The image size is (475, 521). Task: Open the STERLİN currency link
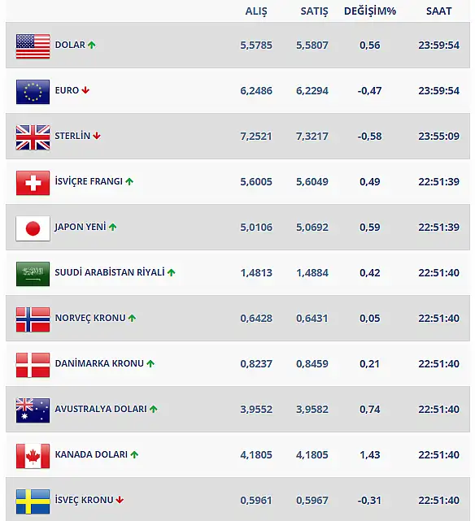[72, 136]
